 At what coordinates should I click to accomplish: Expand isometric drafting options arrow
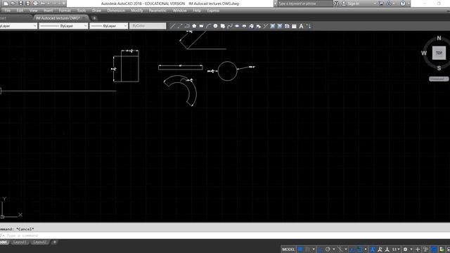coord(346,249)
